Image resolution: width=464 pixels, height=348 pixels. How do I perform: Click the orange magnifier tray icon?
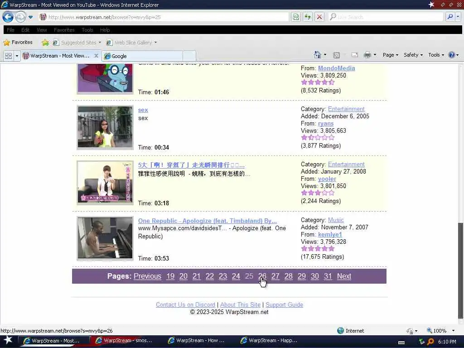point(430,342)
